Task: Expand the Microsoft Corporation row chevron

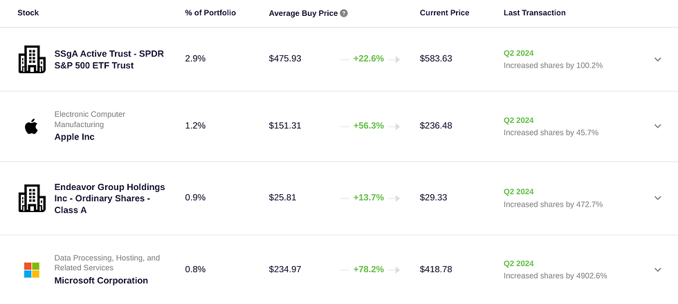Action: [x=657, y=270]
